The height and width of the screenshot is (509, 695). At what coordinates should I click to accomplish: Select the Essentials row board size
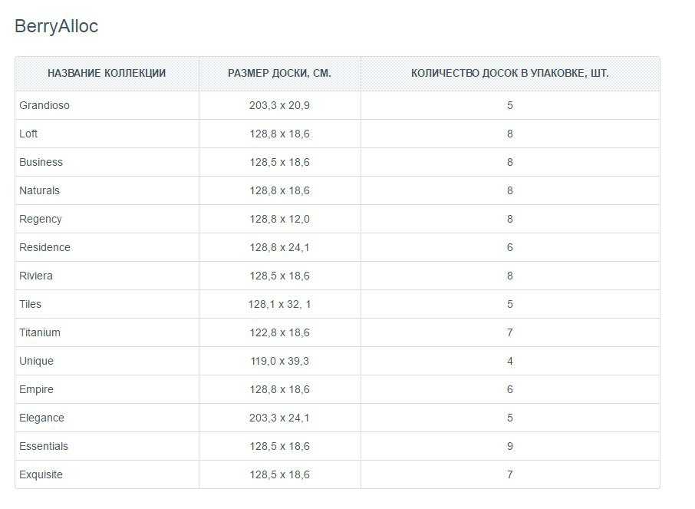tap(280, 446)
